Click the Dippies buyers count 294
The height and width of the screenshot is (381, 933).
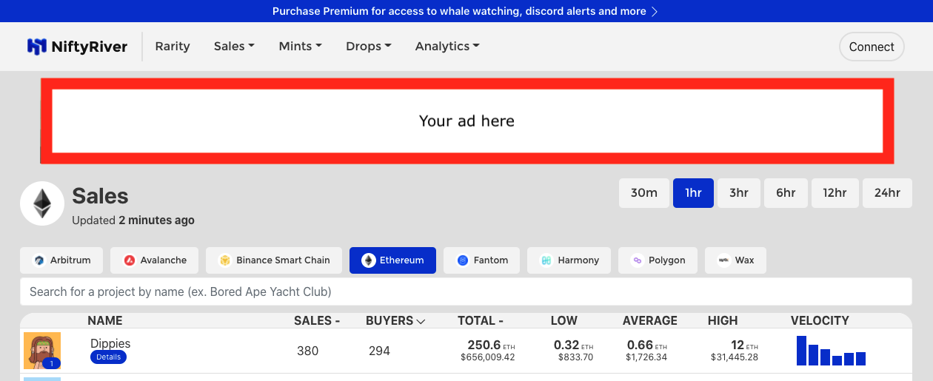click(x=379, y=351)
